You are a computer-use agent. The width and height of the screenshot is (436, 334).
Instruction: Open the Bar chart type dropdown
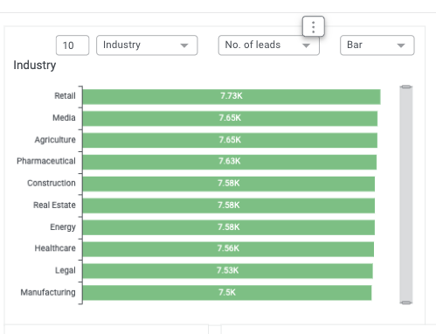click(x=377, y=45)
